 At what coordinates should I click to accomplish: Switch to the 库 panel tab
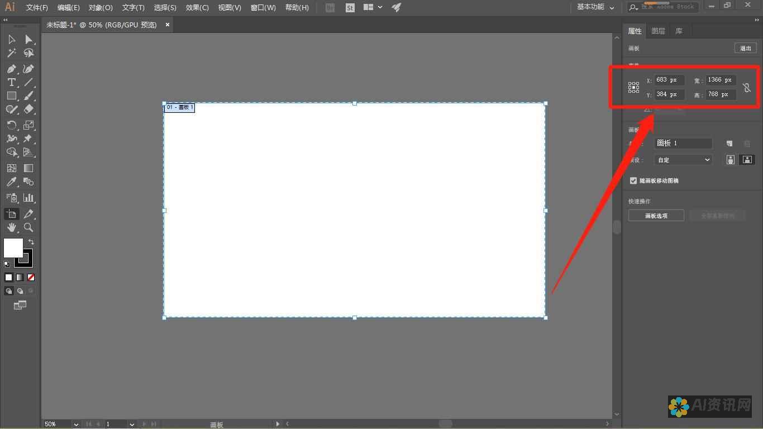tap(679, 31)
